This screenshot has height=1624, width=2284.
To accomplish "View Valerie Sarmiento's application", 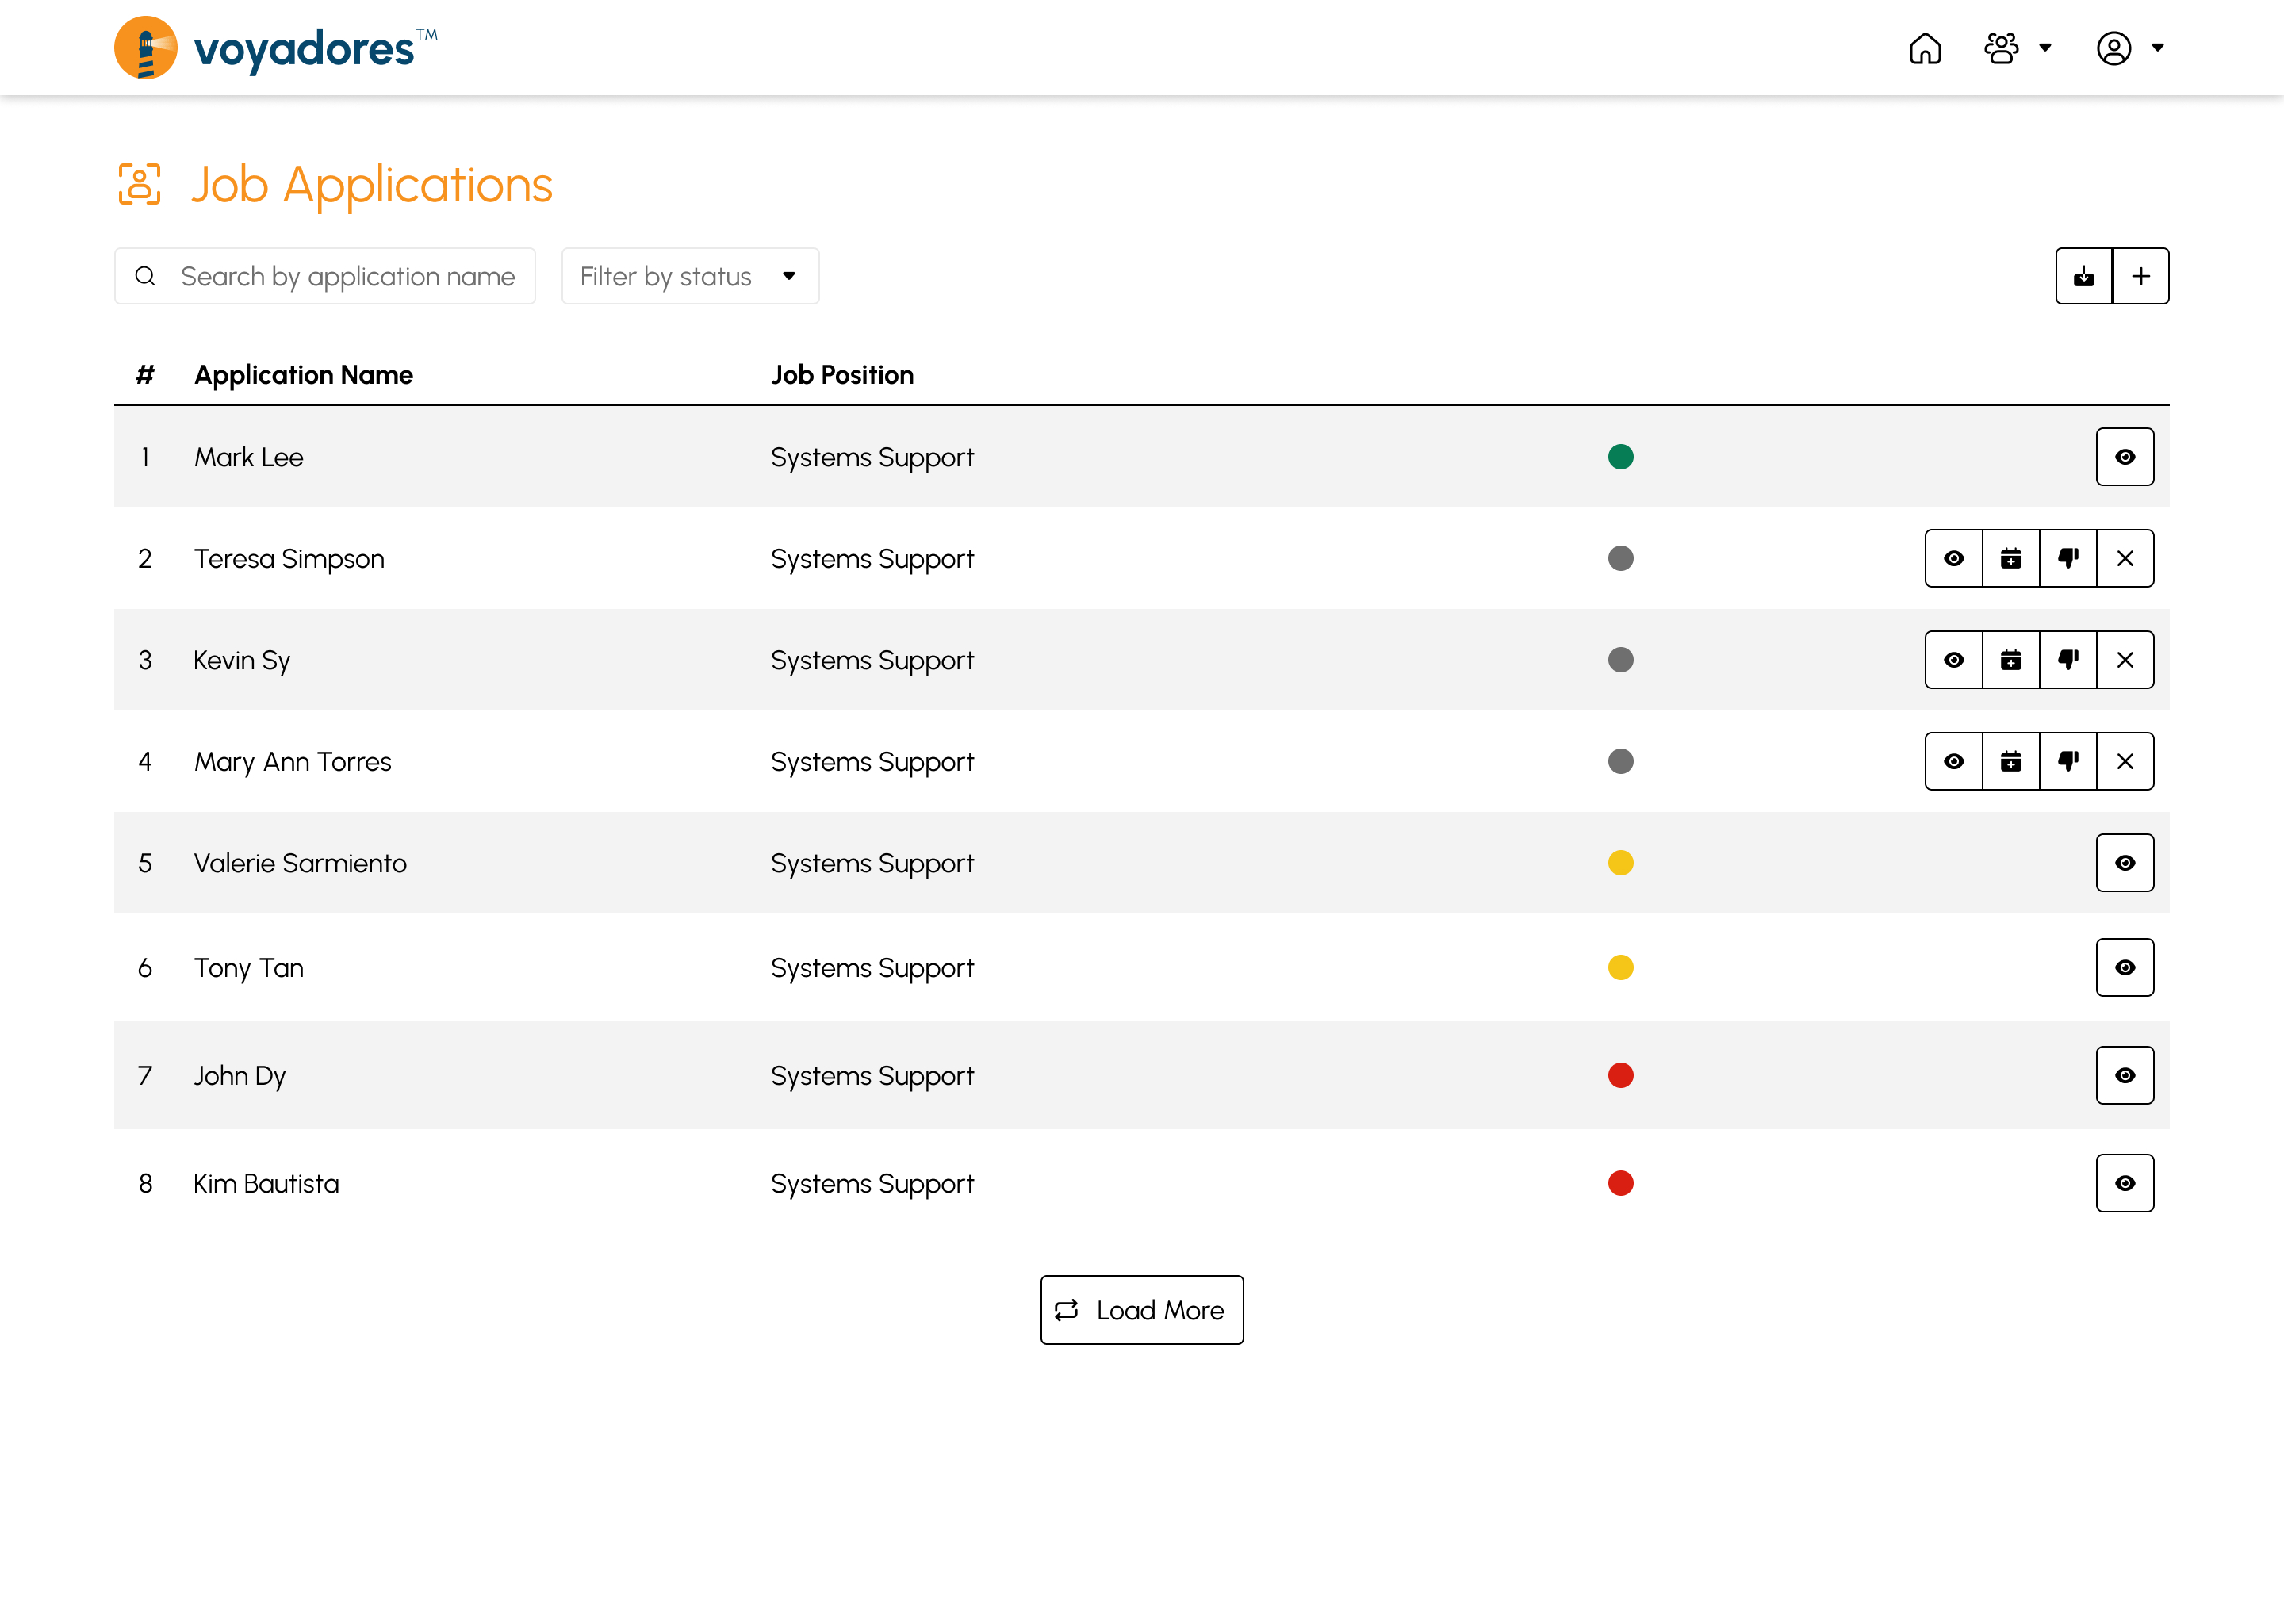I will [2125, 863].
